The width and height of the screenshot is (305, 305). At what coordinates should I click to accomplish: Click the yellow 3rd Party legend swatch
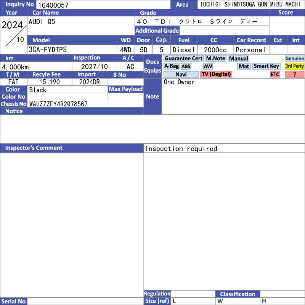click(x=294, y=66)
